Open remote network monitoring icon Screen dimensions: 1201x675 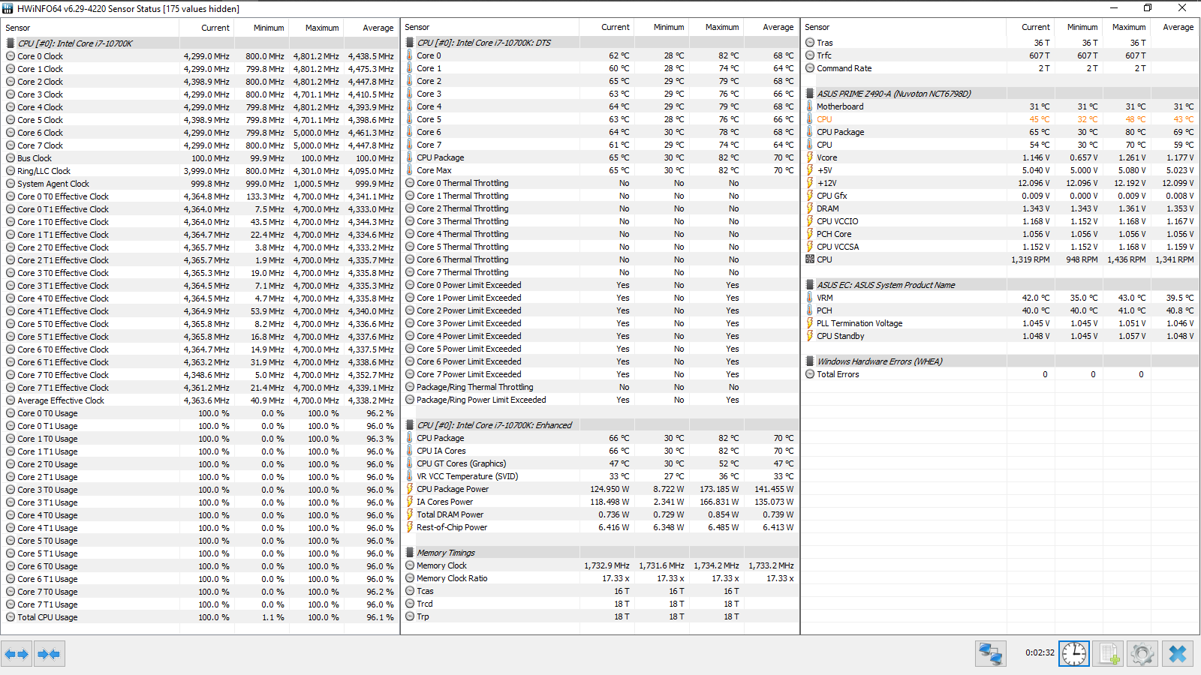[991, 654]
